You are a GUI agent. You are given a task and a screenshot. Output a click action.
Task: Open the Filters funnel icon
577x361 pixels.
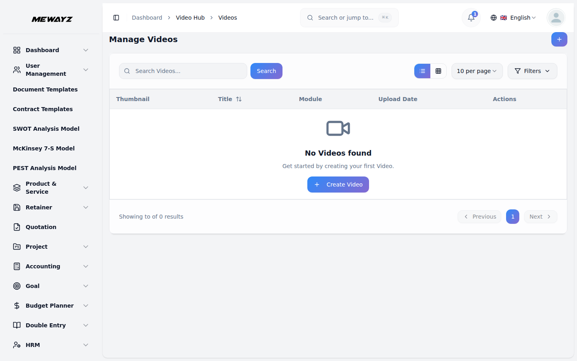click(517, 71)
